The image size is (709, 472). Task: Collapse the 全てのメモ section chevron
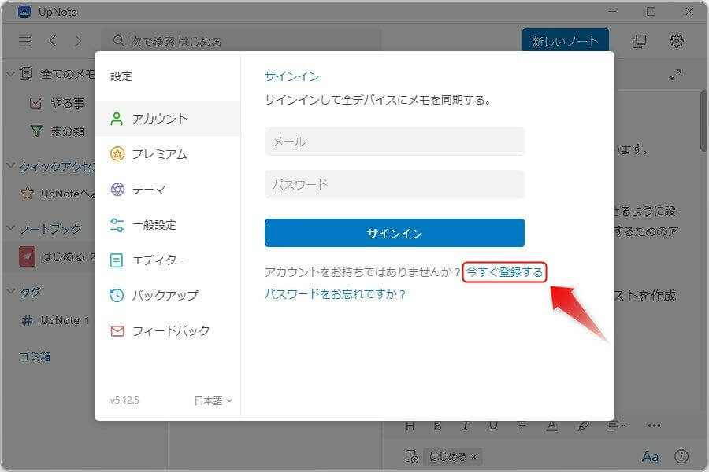click(x=10, y=74)
